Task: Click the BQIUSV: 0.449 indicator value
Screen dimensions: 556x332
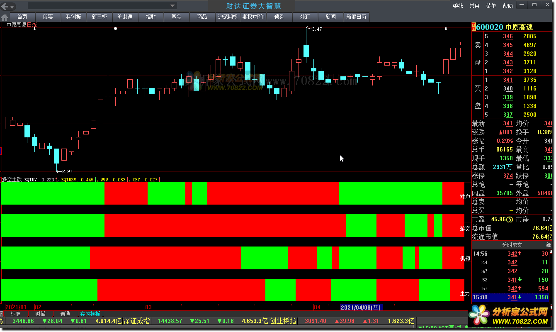Action: coord(80,180)
